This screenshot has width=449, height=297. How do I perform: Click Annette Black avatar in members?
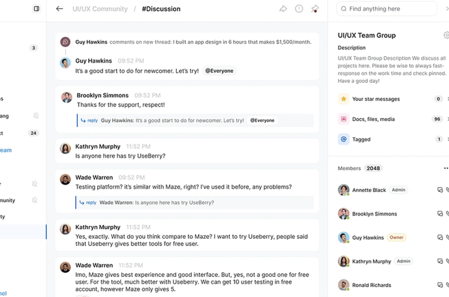343,190
